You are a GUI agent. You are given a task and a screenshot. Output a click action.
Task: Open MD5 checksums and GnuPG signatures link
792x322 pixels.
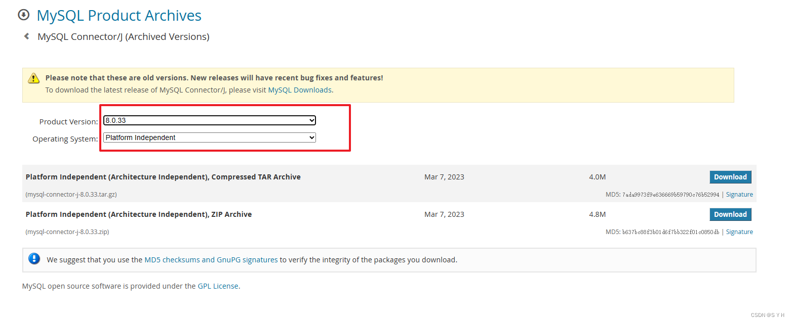[211, 260]
